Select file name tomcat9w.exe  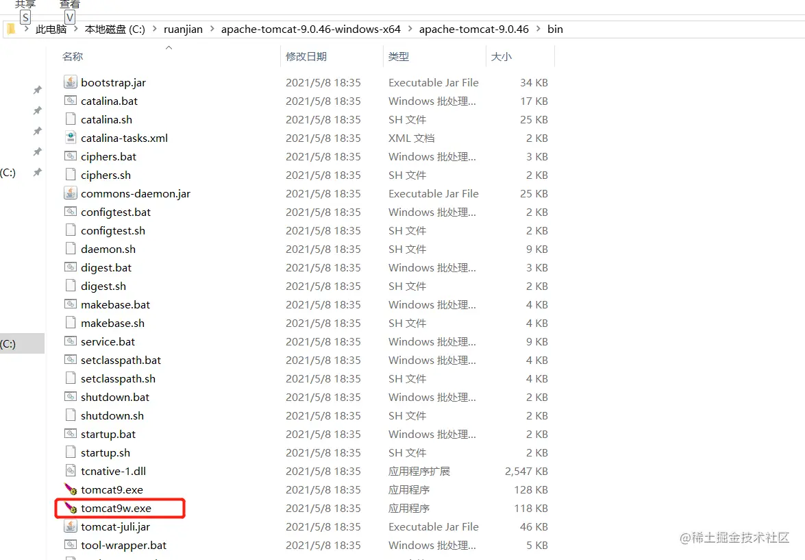(x=116, y=508)
